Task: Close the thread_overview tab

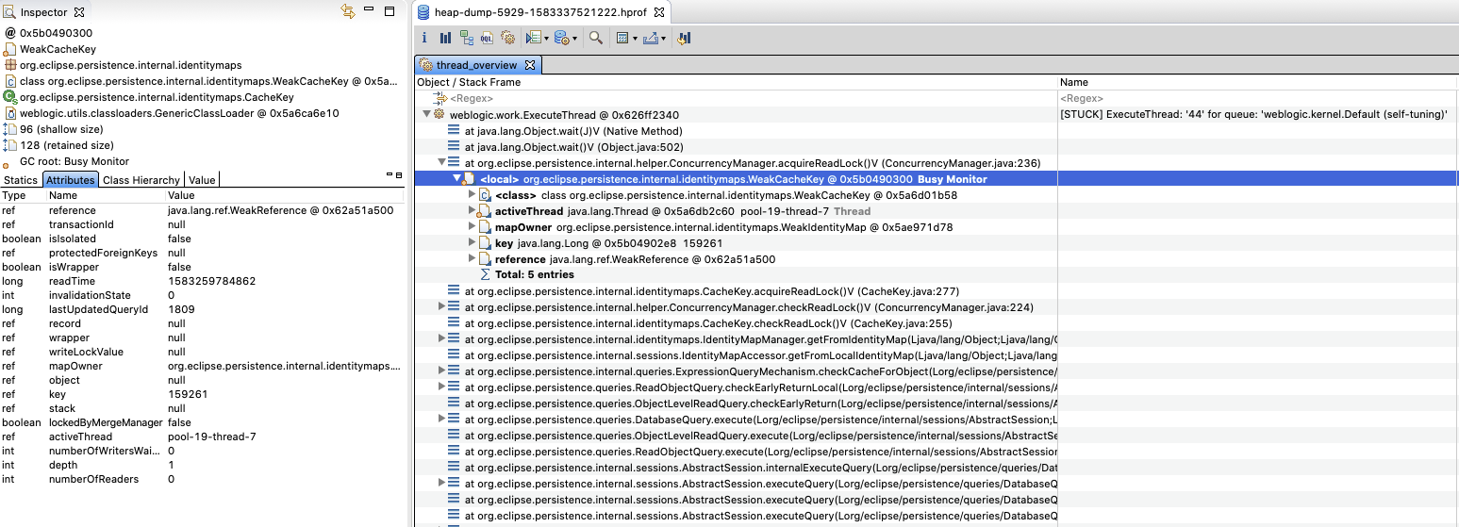Action: (530, 65)
